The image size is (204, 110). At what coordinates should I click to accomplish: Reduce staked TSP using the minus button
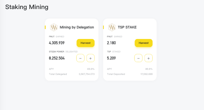tap(138, 58)
